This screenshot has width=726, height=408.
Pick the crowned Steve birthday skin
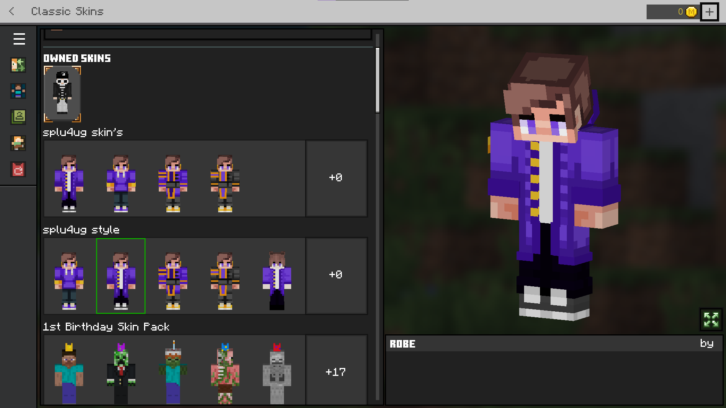click(x=69, y=372)
